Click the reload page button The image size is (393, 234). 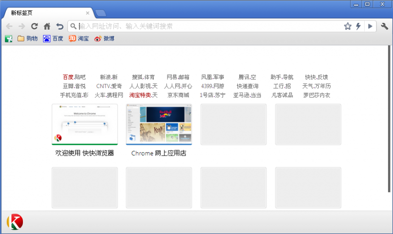coord(34,26)
